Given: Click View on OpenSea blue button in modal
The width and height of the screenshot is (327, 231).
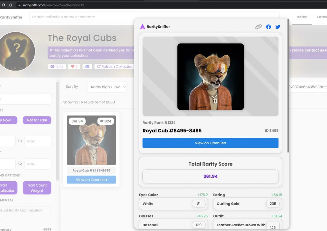Looking at the screenshot, I should [x=210, y=143].
